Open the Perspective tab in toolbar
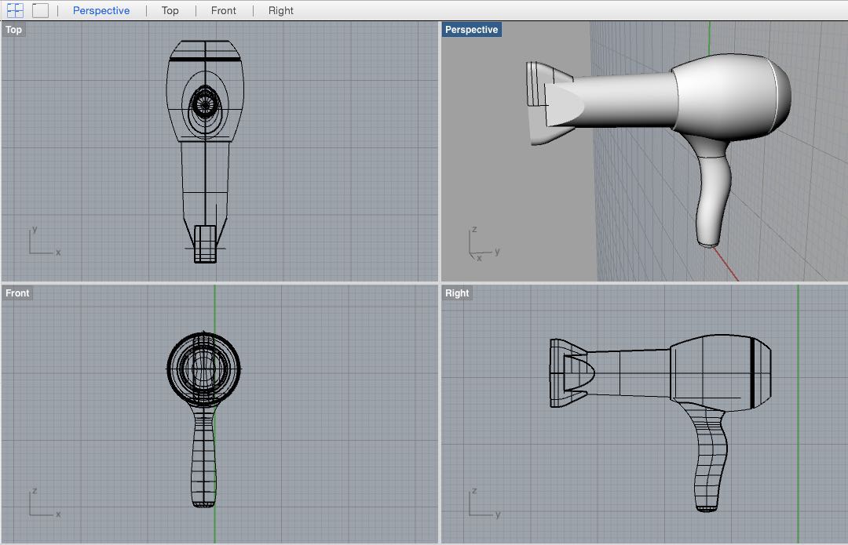Viewport: 848px width, 545px height. point(101,10)
